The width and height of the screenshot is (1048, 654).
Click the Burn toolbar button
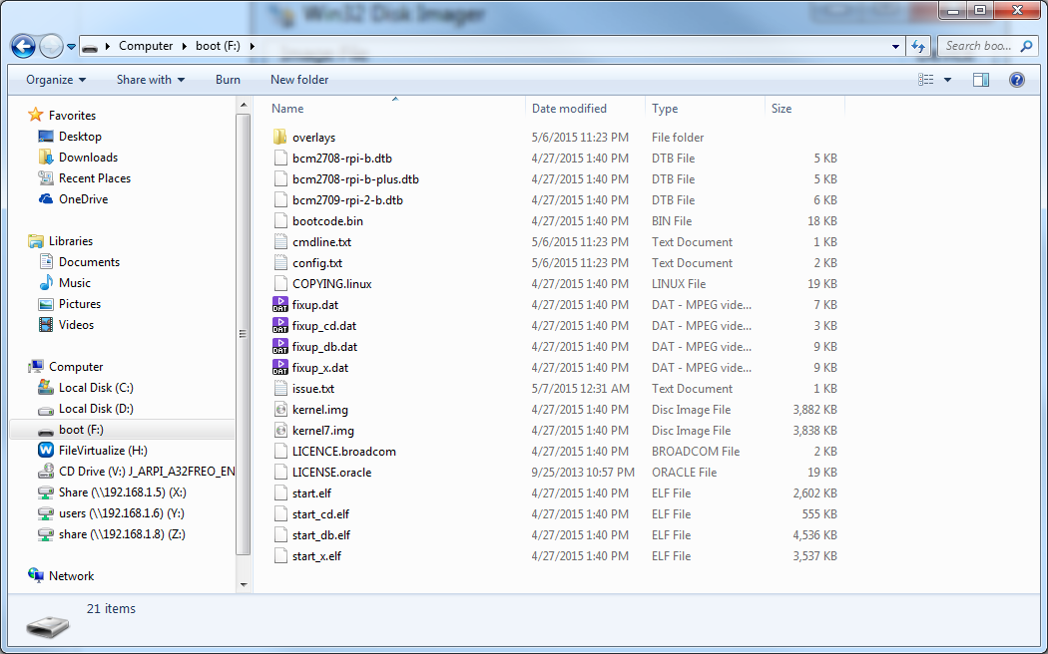228,80
